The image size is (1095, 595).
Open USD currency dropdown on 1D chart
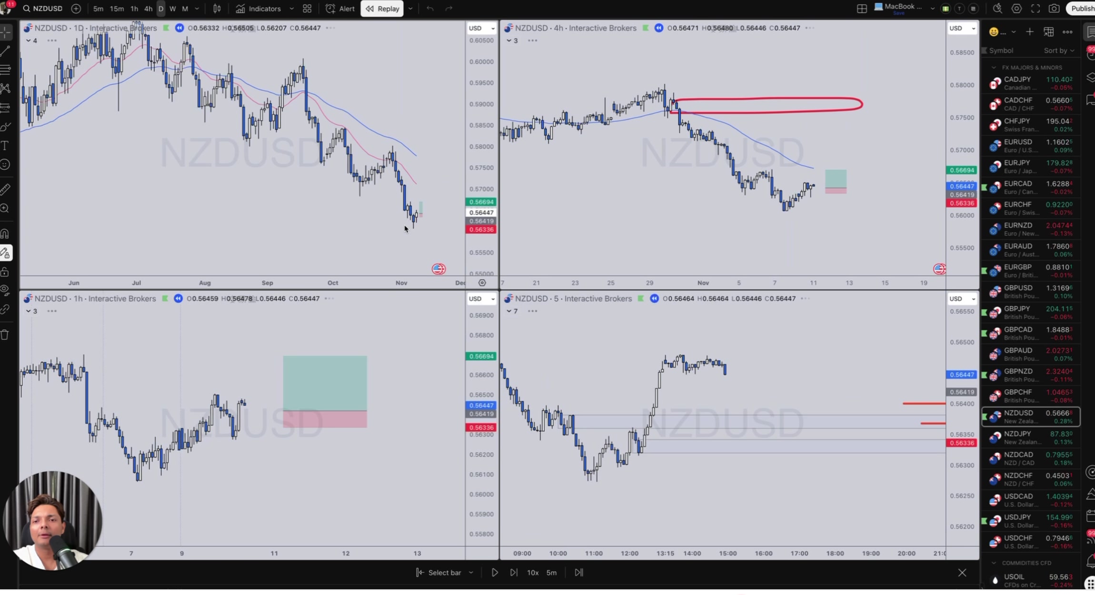481,28
